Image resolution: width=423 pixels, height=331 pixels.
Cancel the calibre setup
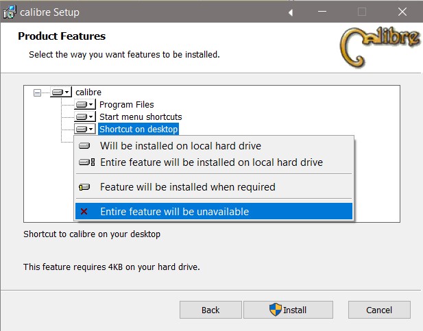(x=379, y=310)
